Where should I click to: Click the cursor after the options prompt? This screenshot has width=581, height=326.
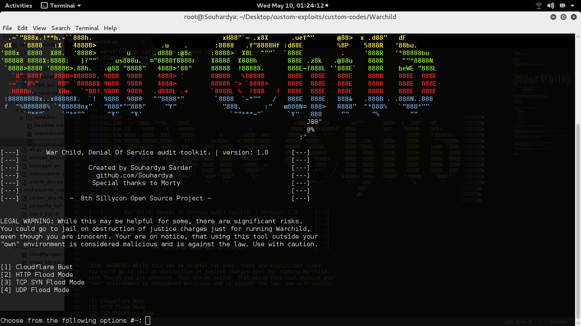(x=148, y=320)
